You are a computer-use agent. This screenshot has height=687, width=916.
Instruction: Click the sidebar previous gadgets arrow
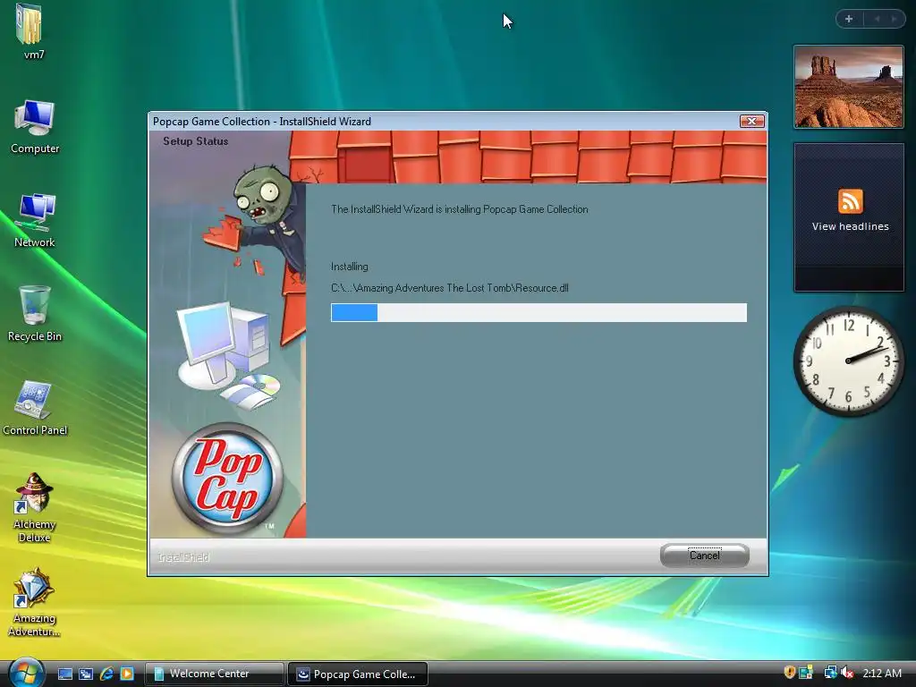(x=877, y=19)
